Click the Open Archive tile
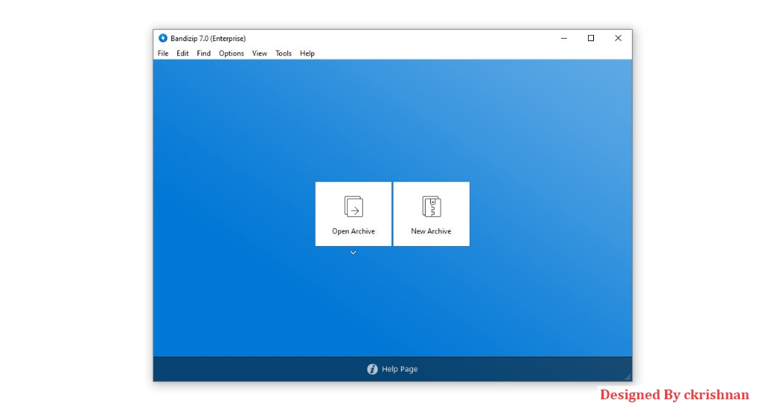757x406 pixels. pyautogui.click(x=353, y=214)
